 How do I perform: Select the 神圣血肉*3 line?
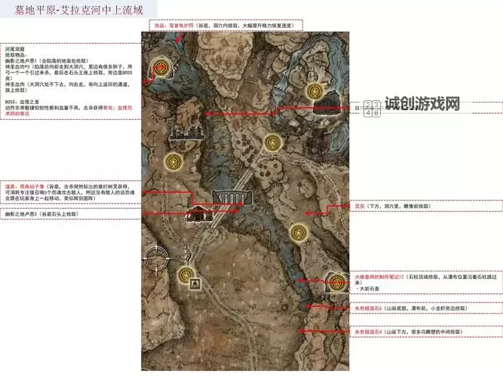coord(69,72)
